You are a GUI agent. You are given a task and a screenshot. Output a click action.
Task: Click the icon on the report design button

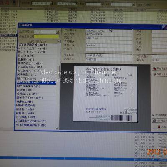pyautogui.click(x=154, y=74)
